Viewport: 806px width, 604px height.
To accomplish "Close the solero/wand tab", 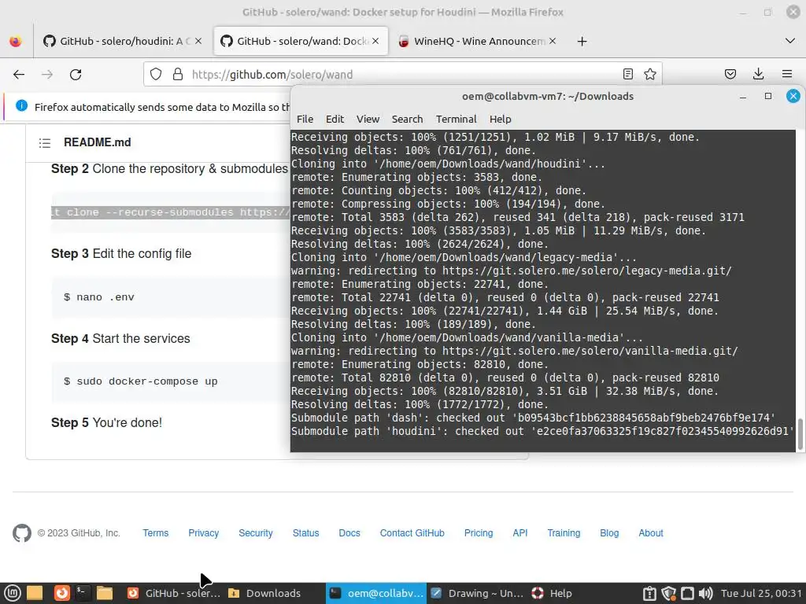I will pos(375,41).
